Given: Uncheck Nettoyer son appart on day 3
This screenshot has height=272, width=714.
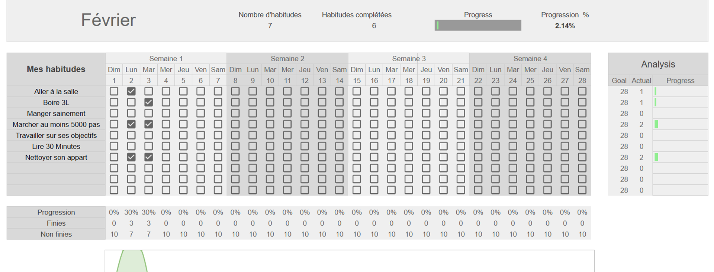Looking at the screenshot, I should 148,157.
